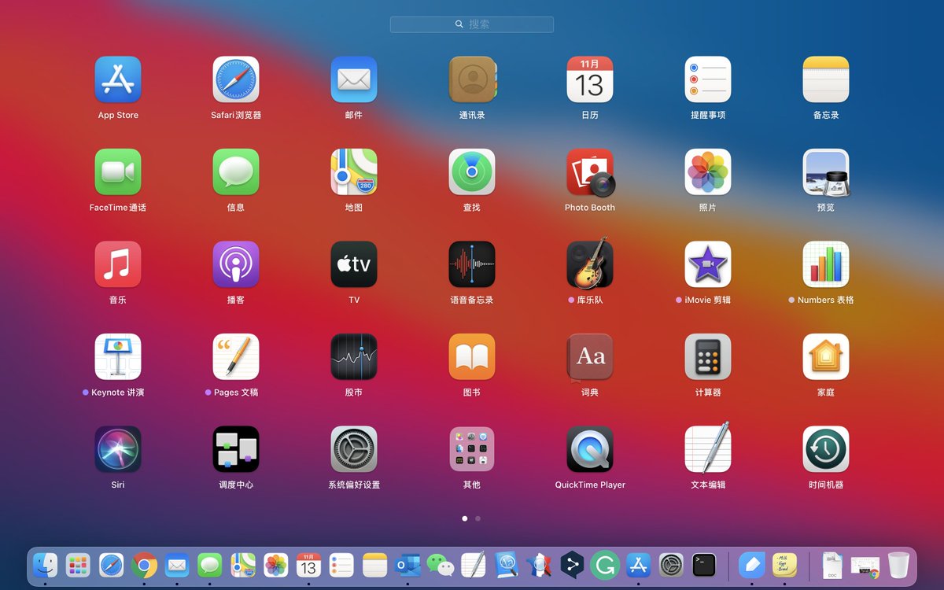Open 日历 in Launchpad grid
The height and width of the screenshot is (590, 944).
(x=590, y=79)
